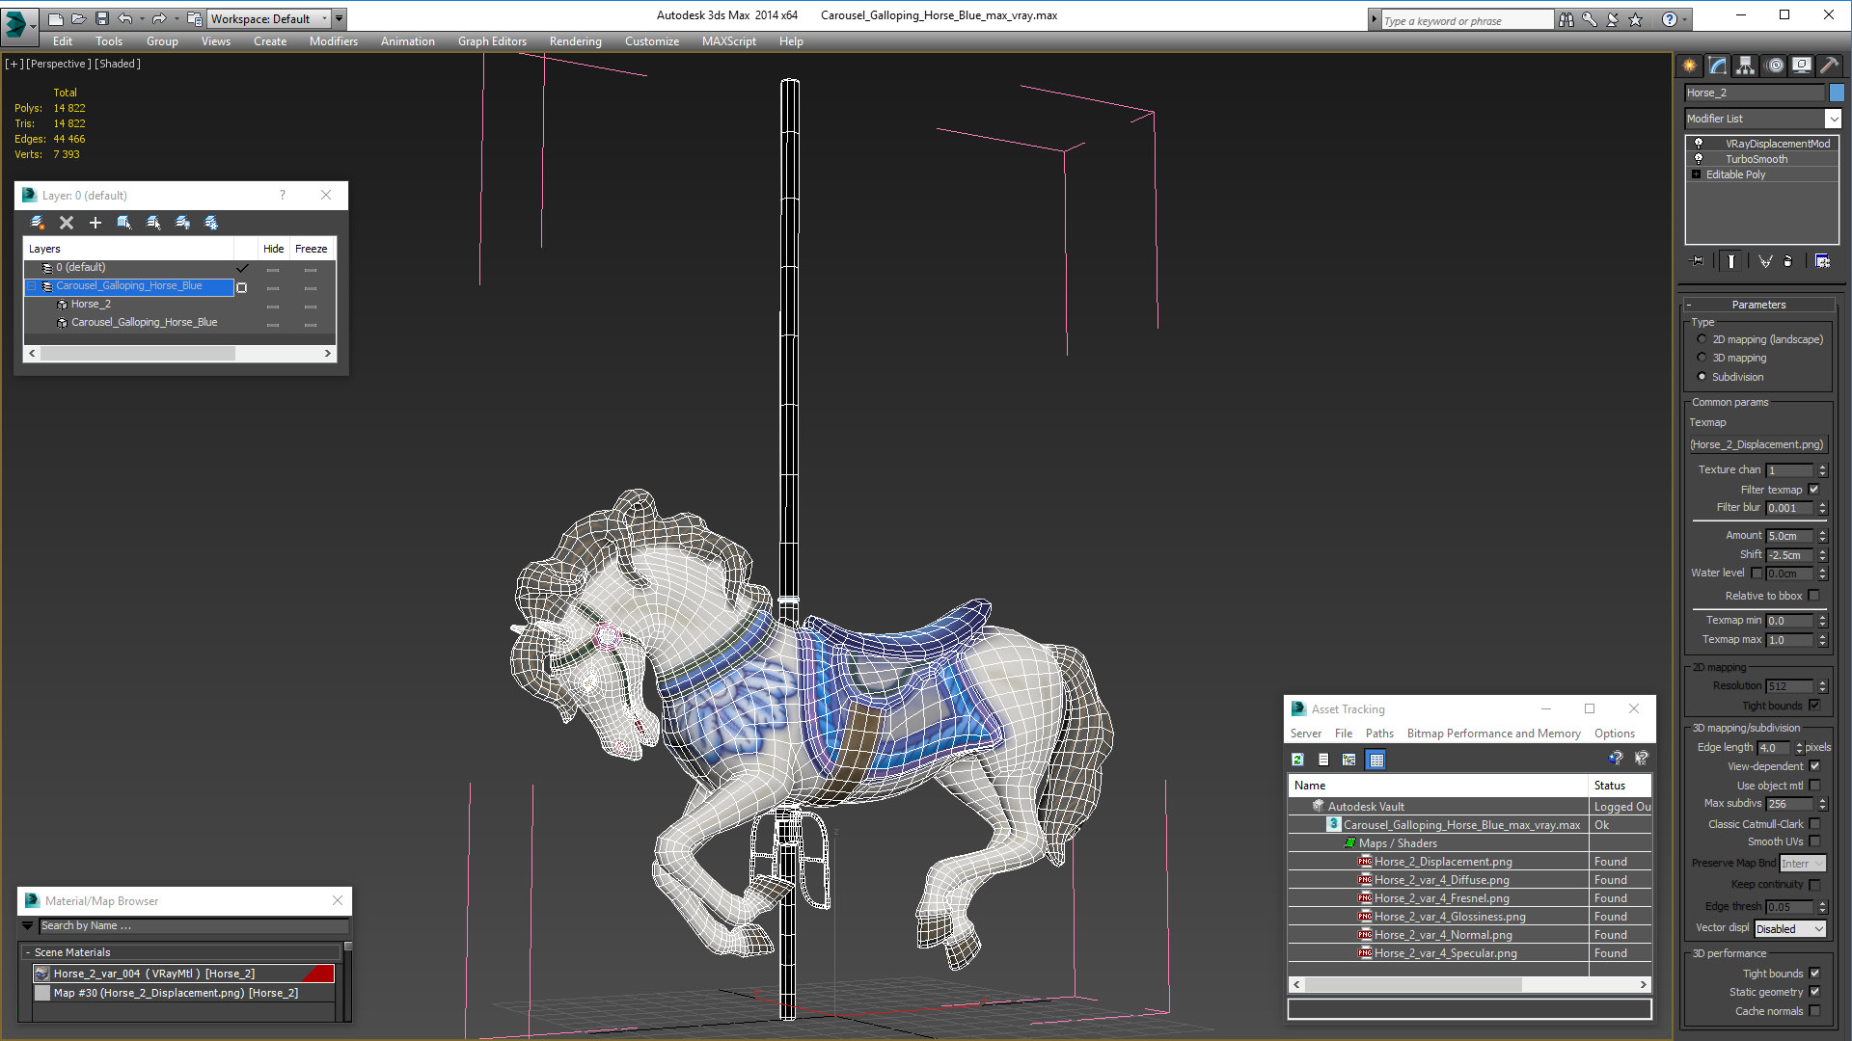Image resolution: width=1852 pixels, height=1041 pixels.
Task: Open Preserve Map Bnd dropdown
Action: pyautogui.click(x=1803, y=864)
